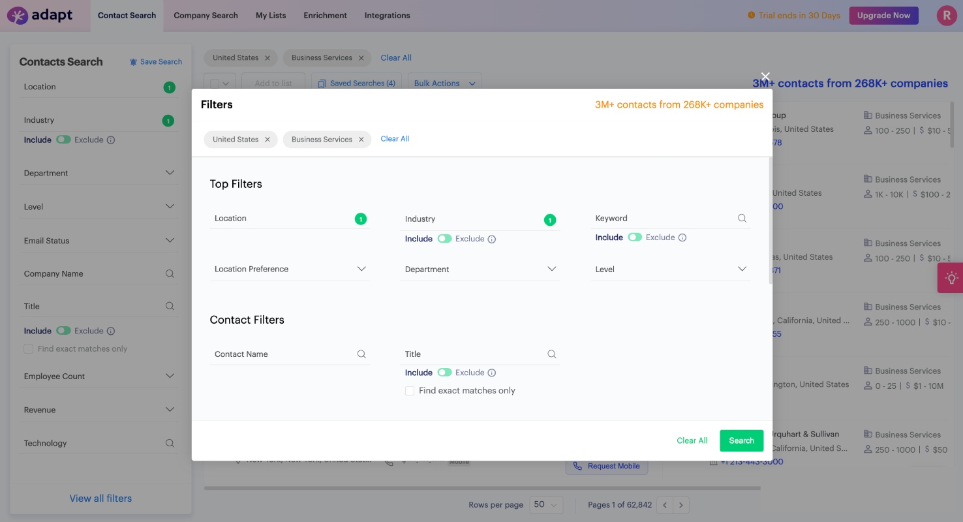963x522 pixels.
Task: Click info icon beside Keyword Exclude
Action: pyautogui.click(x=682, y=238)
